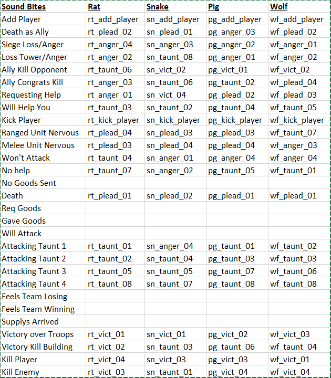Select the rt_taunt_08 cell
This screenshot has height=378, width=331.
115,283
